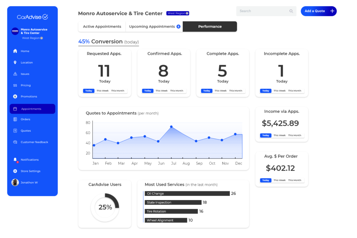357x238 pixels.
Task: Show Confirmed Apps. for This Month
Action: 177,91
